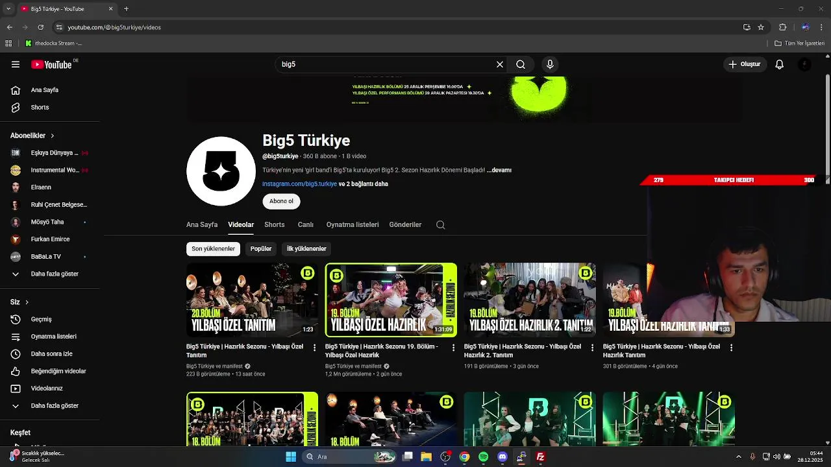Open the browser extensions puzzle icon
831x467 pixels.
tap(783, 27)
